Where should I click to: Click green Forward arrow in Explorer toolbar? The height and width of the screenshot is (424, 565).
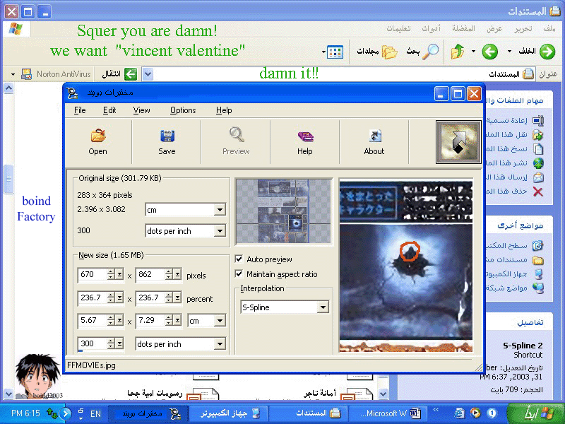click(547, 52)
